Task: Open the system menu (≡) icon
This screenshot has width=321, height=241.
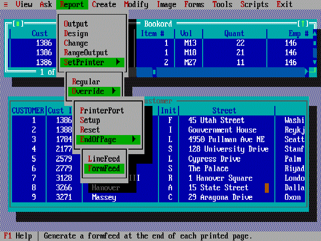Action: 6,5
